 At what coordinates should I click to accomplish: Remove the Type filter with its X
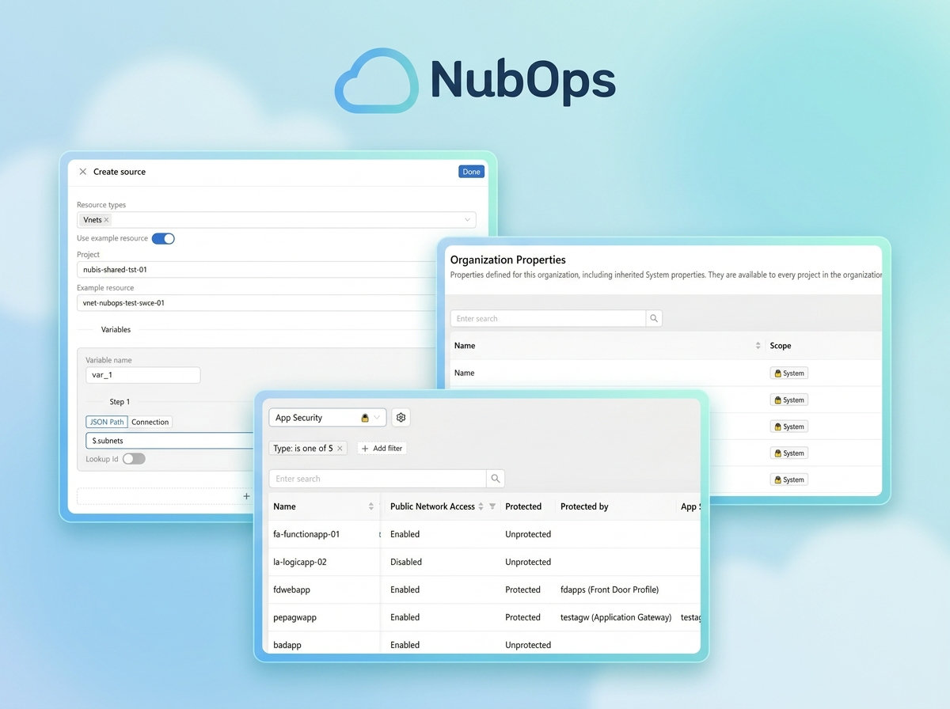coord(340,448)
